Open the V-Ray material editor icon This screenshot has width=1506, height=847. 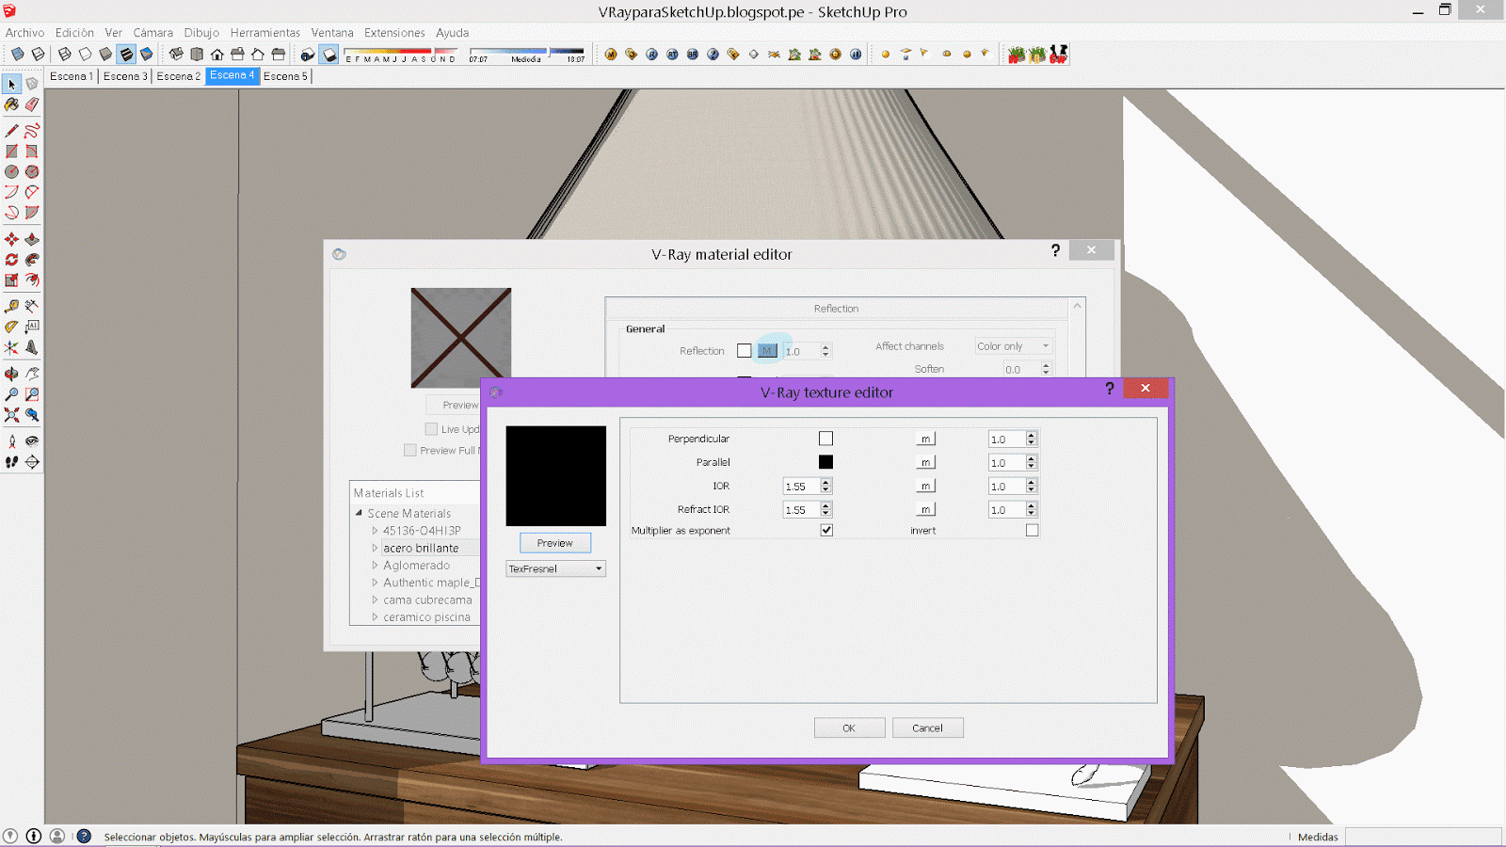pyautogui.click(x=611, y=54)
